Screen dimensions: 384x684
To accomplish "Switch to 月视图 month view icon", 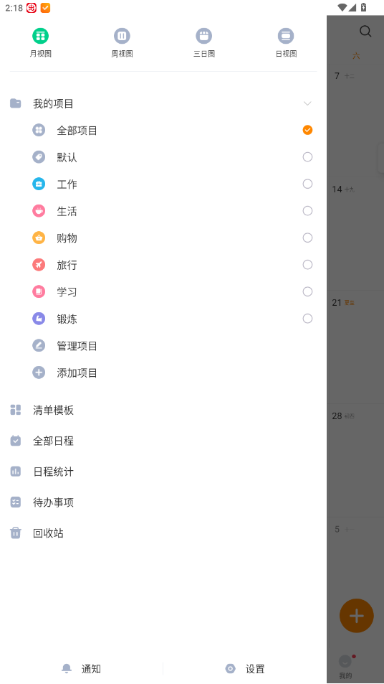I will [x=41, y=36].
